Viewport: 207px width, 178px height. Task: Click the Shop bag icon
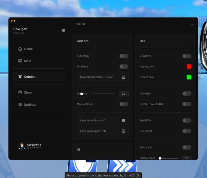(x=20, y=93)
